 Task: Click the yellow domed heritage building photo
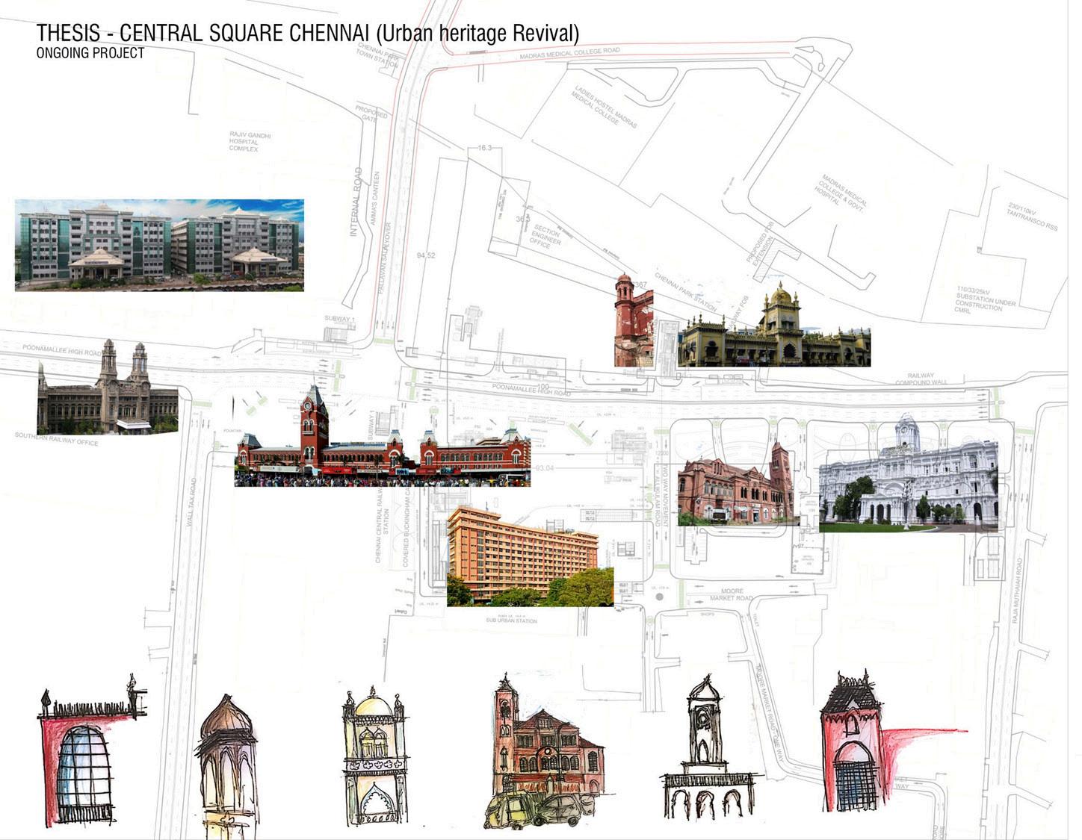[x=774, y=325]
